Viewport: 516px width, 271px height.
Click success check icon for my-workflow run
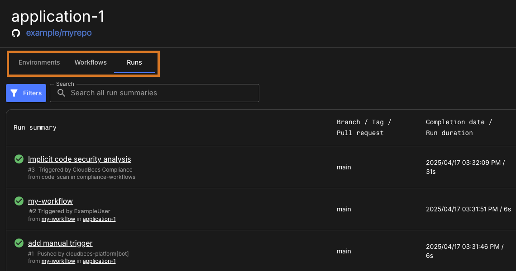[19, 201]
